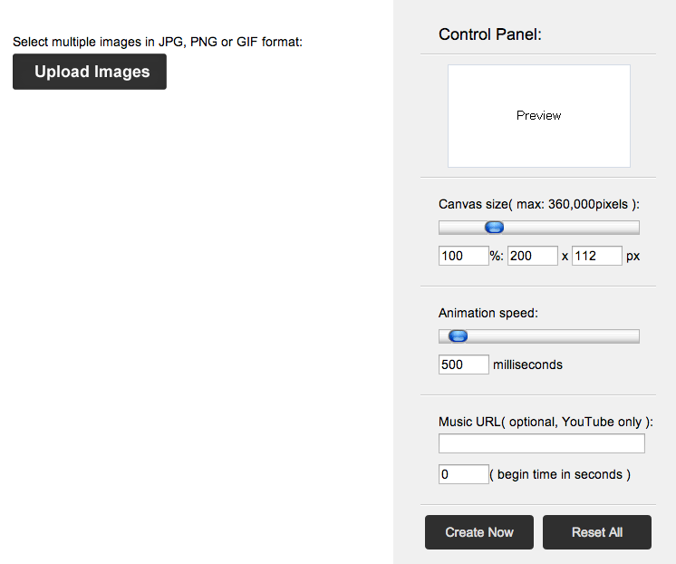Focus the canvas height field showing 112
This screenshot has width=676, height=564.
click(x=596, y=256)
